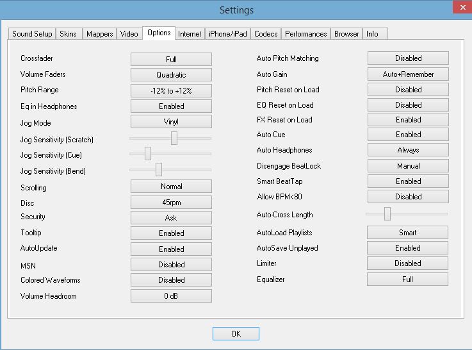The image size is (472, 350).
Task: Click the Volume Headroom 0 dB button
Action: (171, 296)
